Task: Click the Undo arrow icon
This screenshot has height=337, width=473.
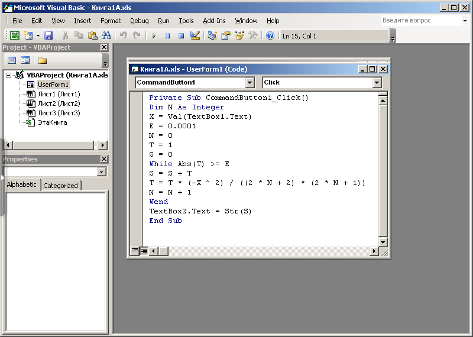Action: click(x=123, y=35)
